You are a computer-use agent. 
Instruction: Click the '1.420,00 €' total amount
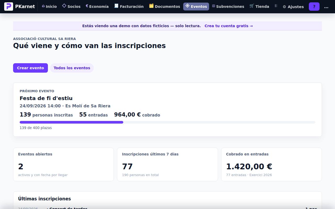pos(249,166)
